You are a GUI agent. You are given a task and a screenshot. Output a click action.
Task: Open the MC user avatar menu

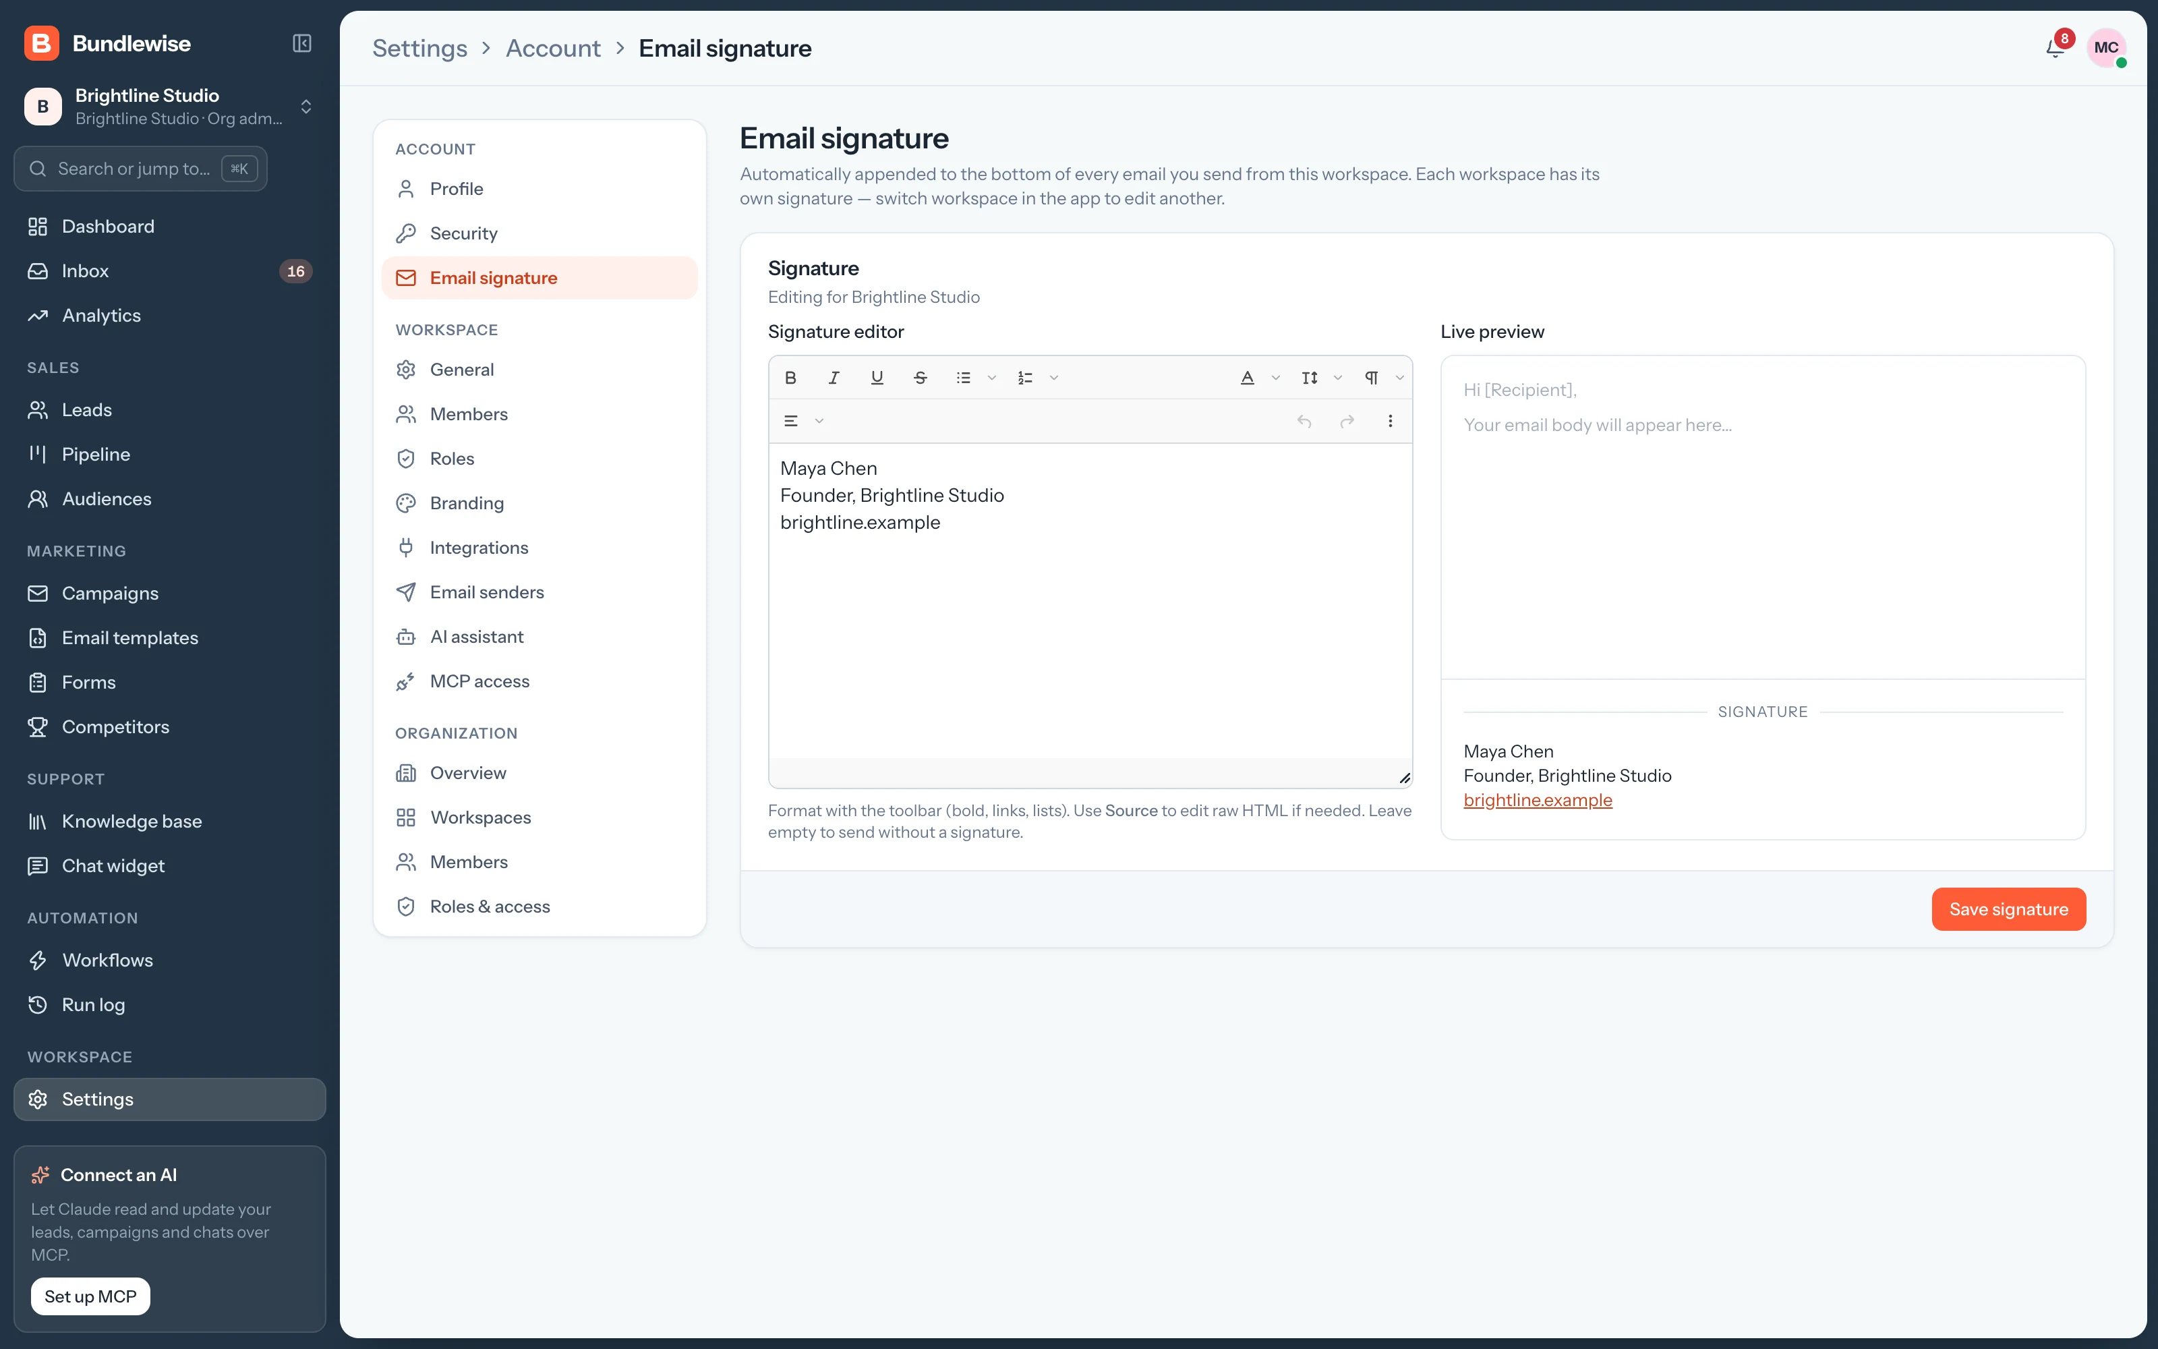pos(2106,48)
